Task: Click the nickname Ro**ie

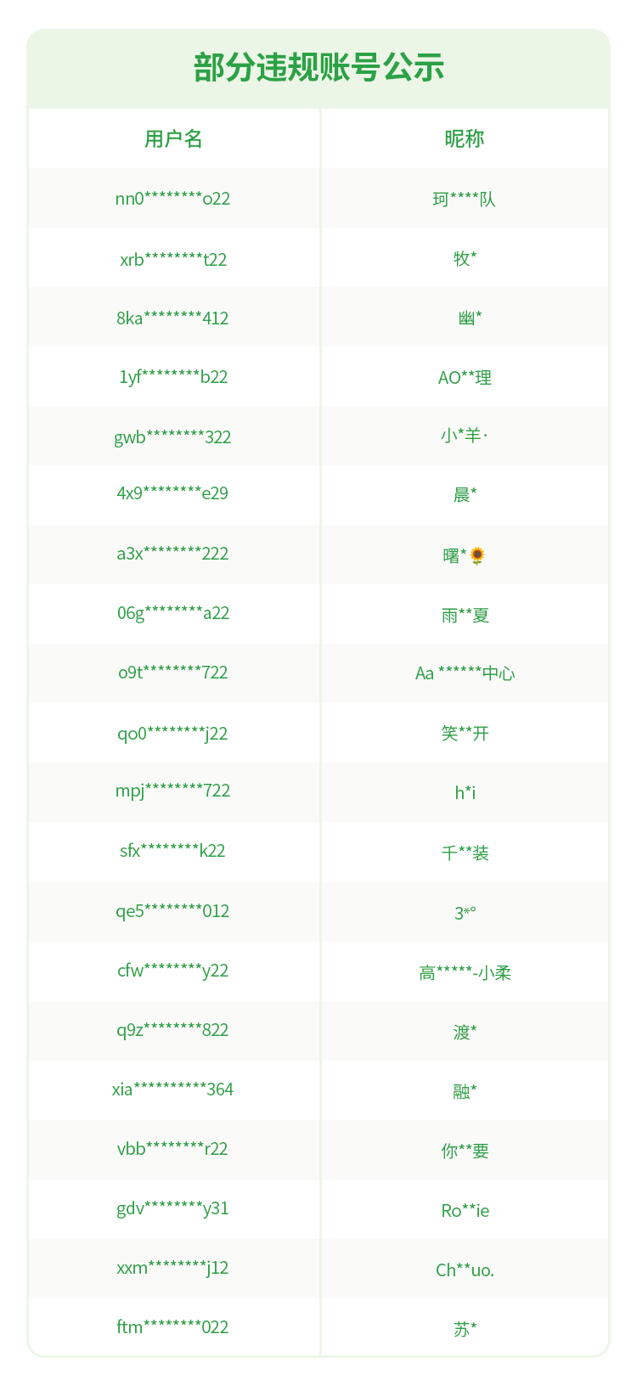Action: pyautogui.click(x=465, y=1211)
